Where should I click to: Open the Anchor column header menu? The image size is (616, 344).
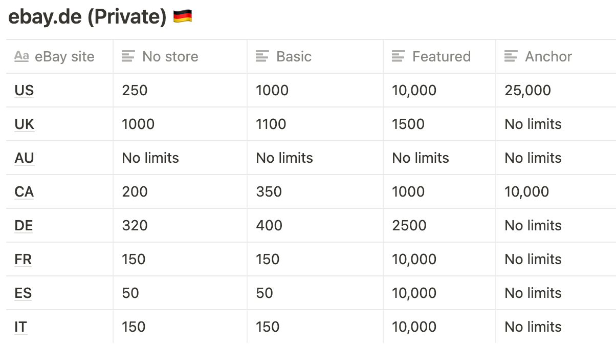[x=556, y=56]
